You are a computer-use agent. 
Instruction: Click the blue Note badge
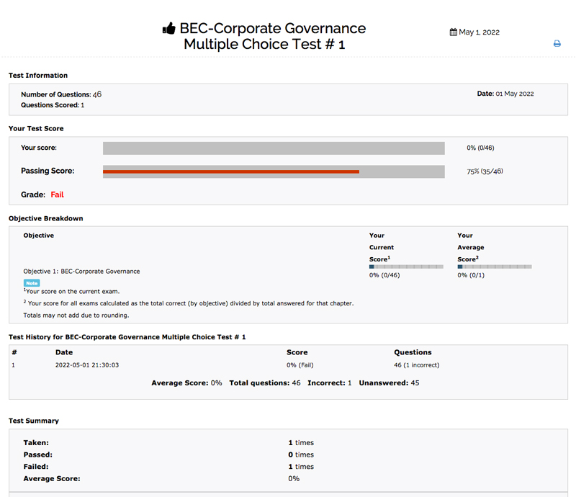click(32, 283)
